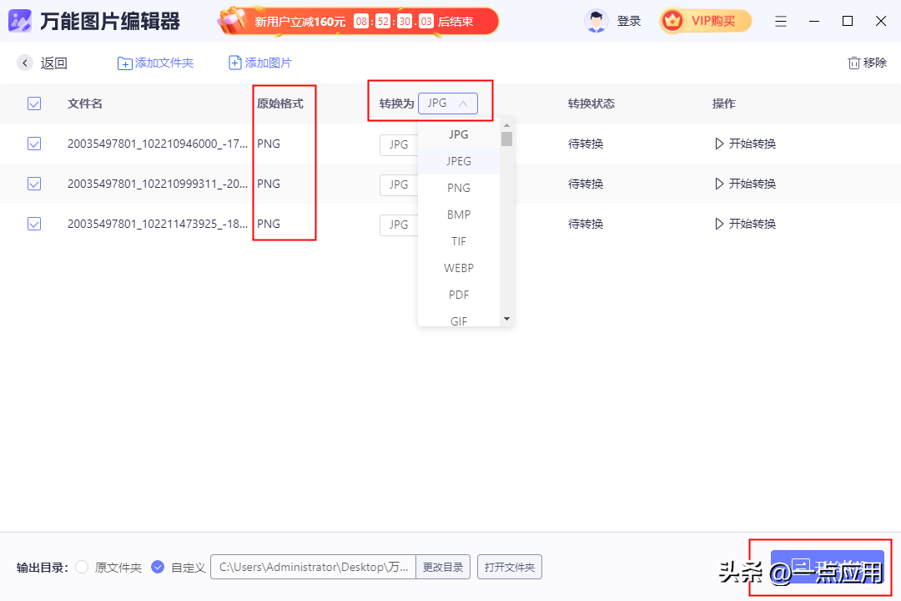Choose PNG from the format list
The width and height of the screenshot is (901, 601).
tap(459, 188)
